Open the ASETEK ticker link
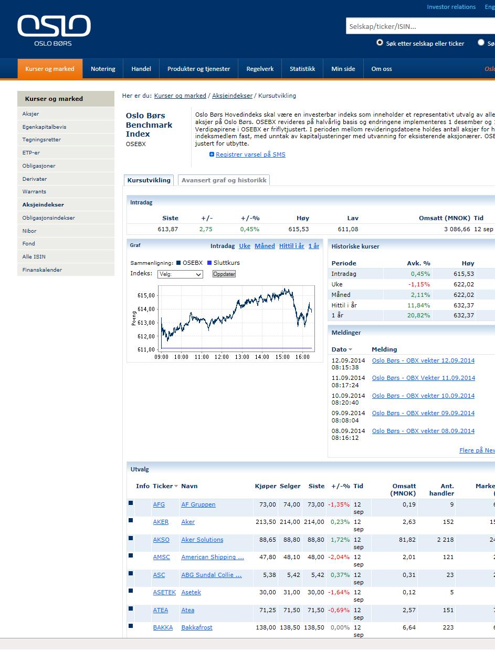This screenshot has width=495, height=650. tap(164, 592)
